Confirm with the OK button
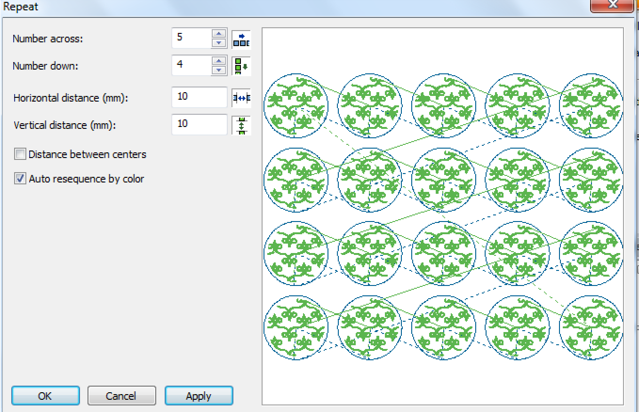Viewport: 639px width, 412px height. pos(45,396)
